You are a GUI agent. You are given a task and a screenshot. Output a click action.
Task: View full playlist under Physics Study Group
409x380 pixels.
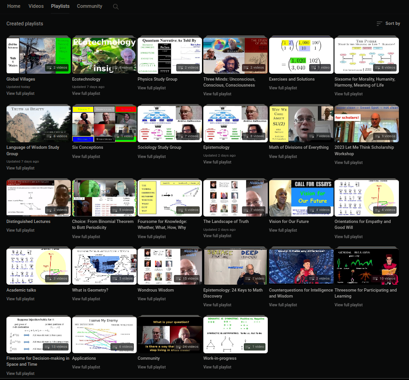pyautogui.click(x=151, y=88)
